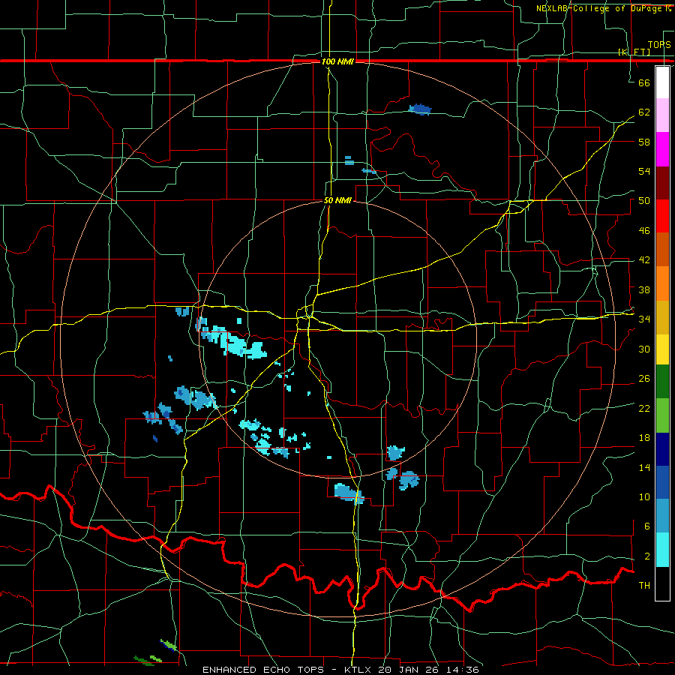This screenshot has height=675, width=675.
Task: Pick the dark green legend swatch
Action: pos(662,382)
